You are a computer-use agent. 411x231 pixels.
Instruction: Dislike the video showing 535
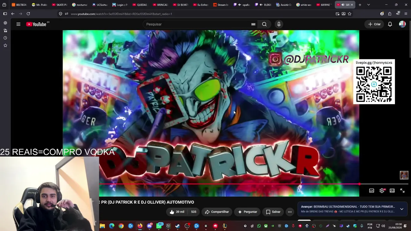[x=194, y=212]
